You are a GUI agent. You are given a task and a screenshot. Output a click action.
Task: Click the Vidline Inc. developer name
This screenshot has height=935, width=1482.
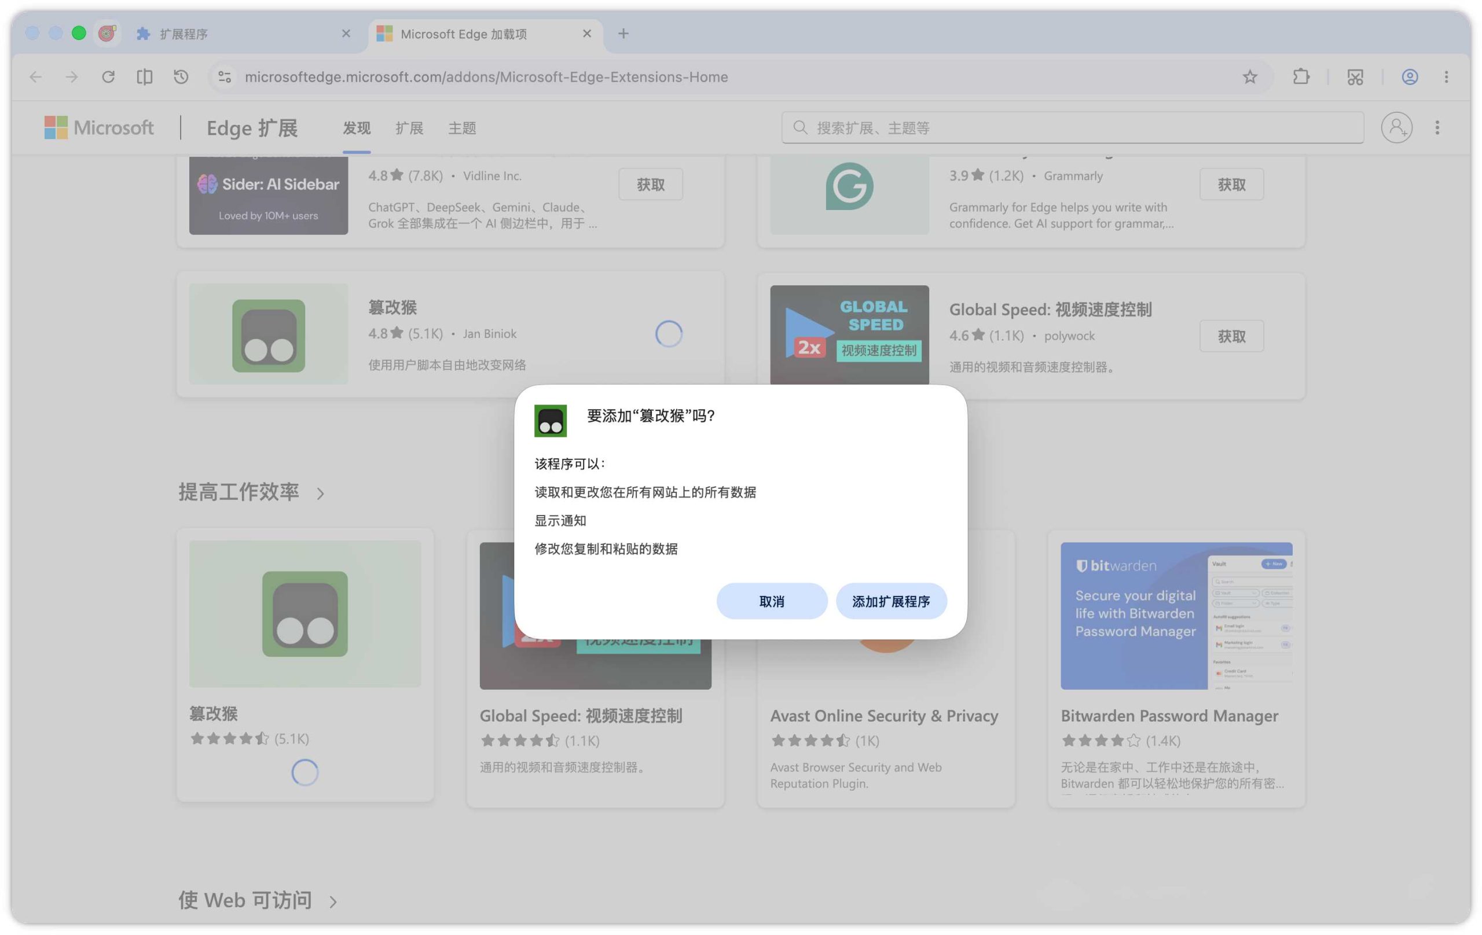tap(491, 176)
